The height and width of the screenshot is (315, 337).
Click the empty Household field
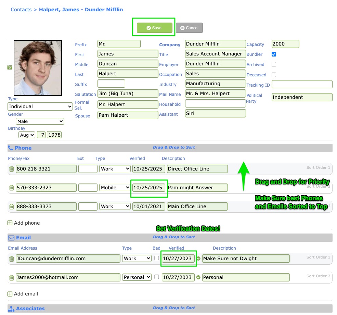(x=215, y=103)
